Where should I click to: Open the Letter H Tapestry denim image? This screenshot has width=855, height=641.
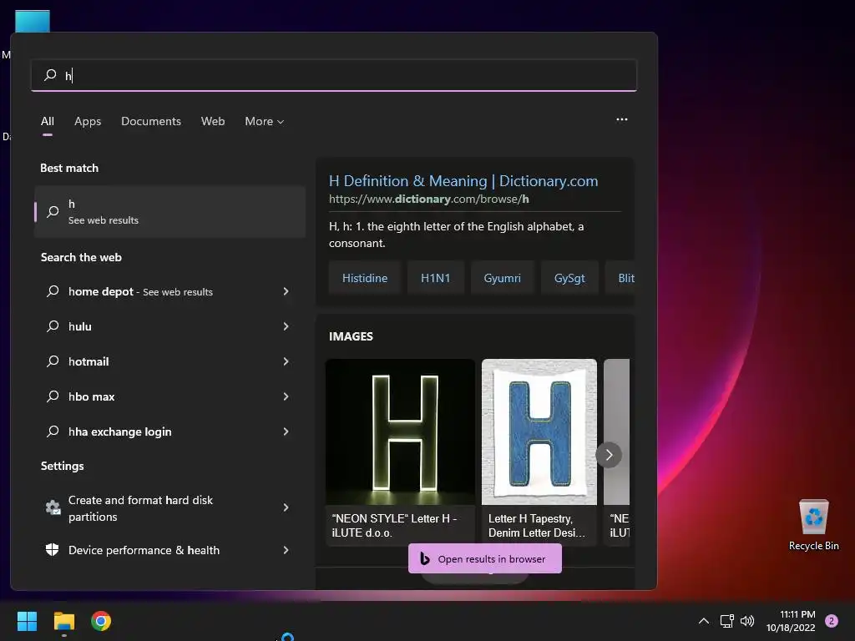point(539,432)
